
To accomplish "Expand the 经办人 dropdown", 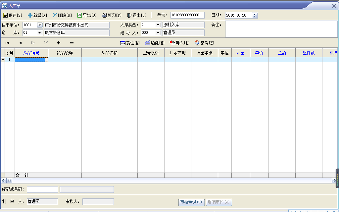I will 158,33.
